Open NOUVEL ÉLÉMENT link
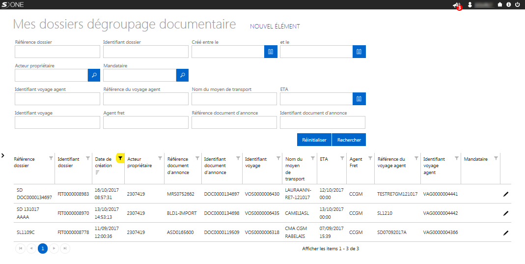The height and width of the screenshot is (264, 525). (275, 26)
